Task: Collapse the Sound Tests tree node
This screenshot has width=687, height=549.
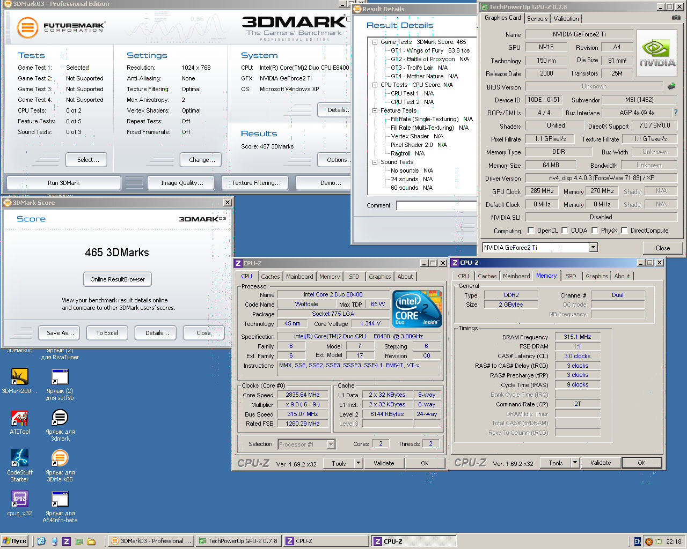Action: pos(375,162)
